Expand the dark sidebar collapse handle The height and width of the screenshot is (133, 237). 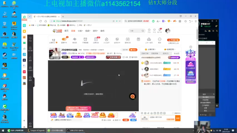tap(33, 82)
